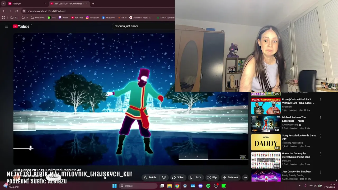Reload the current page
The height and width of the screenshot is (190, 338).
pos(16,11)
